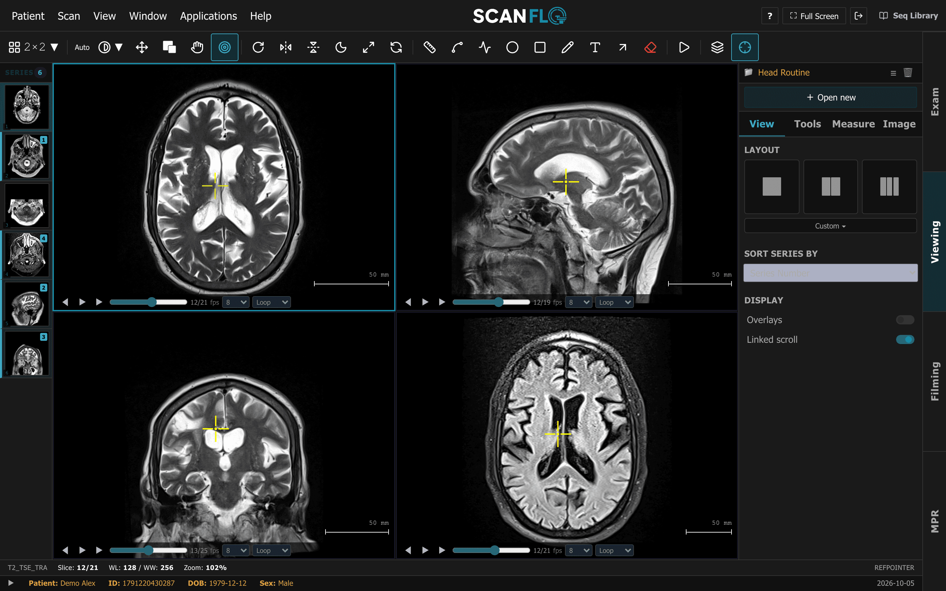Select the curve drawing tool
Screen dimensions: 946x591
[457, 47]
